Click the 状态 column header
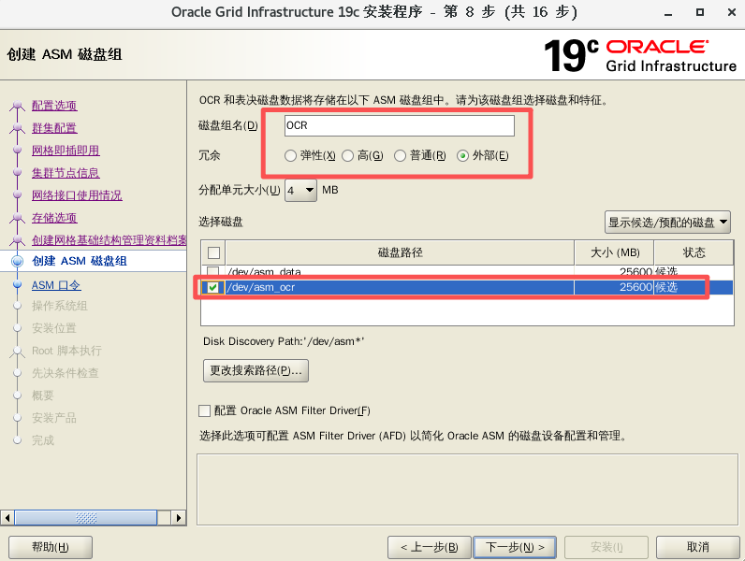 point(694,252)
